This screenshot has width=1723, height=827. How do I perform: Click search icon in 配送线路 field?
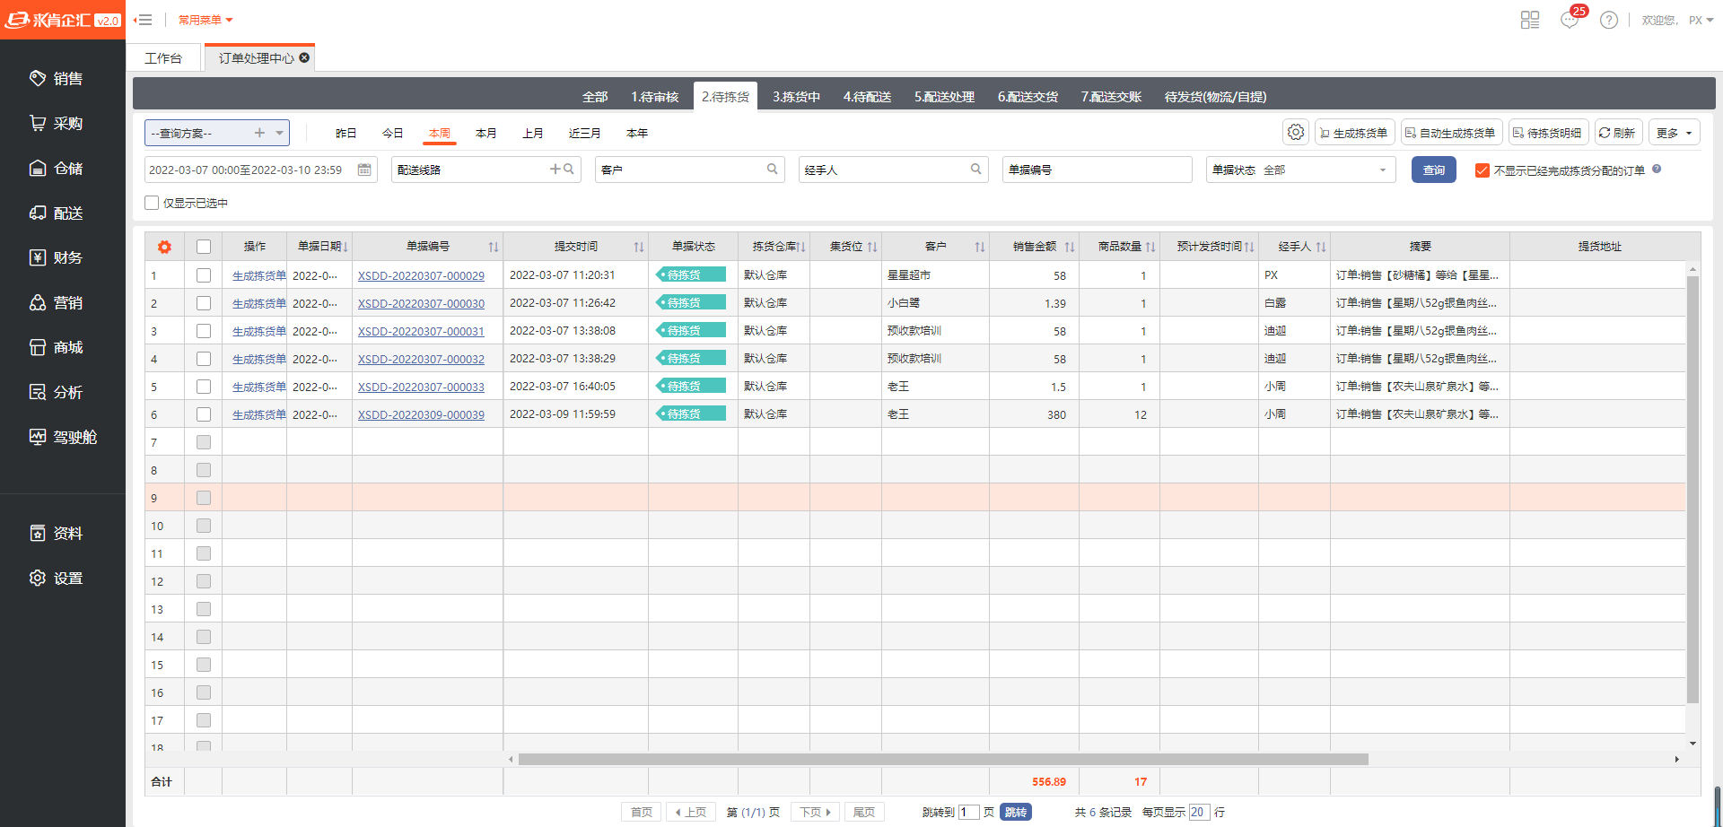point(568,169)
